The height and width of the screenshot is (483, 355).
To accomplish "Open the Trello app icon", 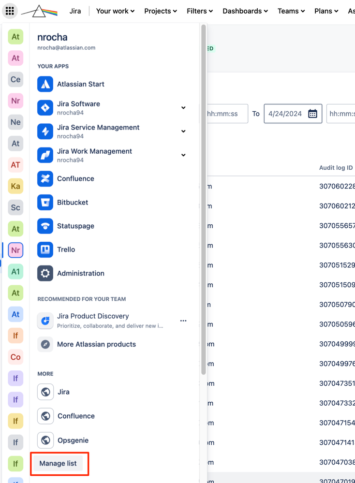I will click(x=45, y=249).
